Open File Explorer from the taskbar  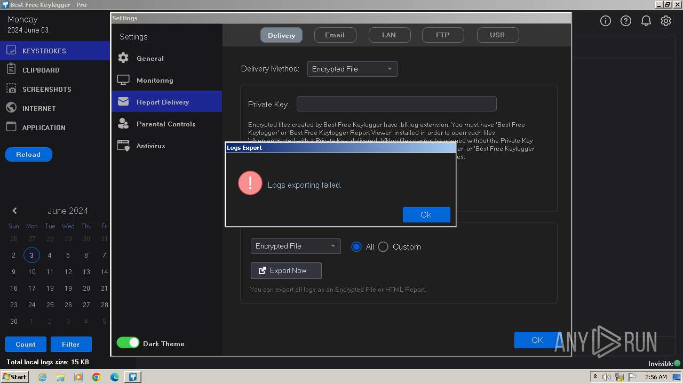(60, 377)
